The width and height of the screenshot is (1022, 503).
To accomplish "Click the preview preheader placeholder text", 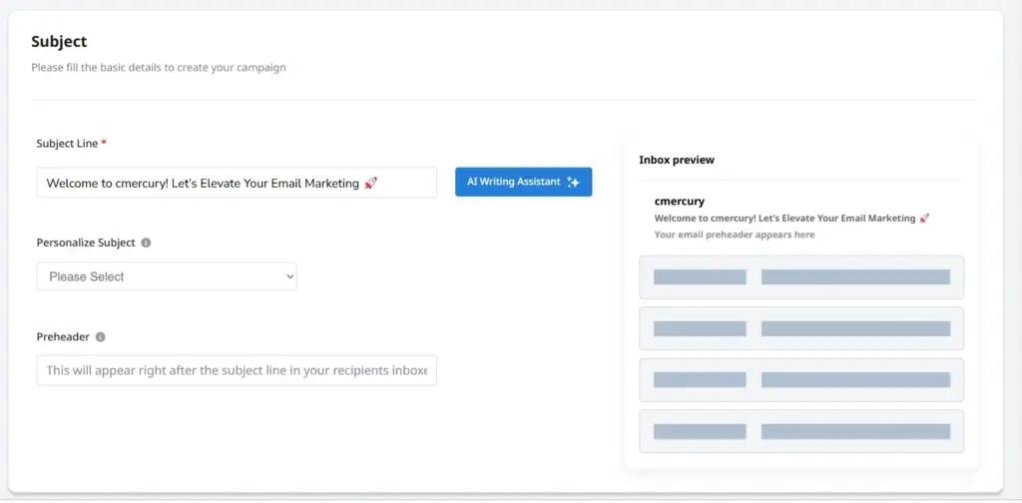I will point(735,235).
